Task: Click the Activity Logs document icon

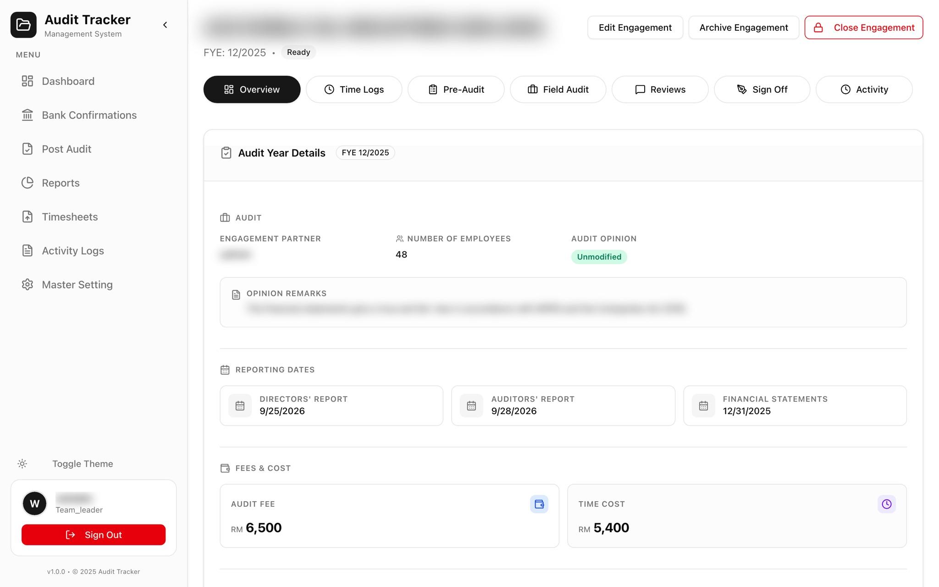Action: [x=28, y=251]
